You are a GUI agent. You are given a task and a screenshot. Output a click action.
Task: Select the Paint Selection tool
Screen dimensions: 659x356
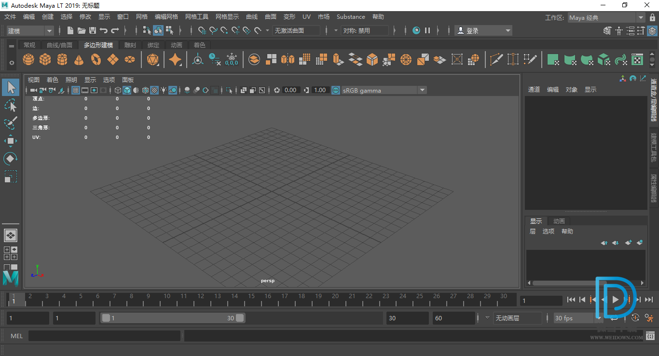click(x=11, y=123)
